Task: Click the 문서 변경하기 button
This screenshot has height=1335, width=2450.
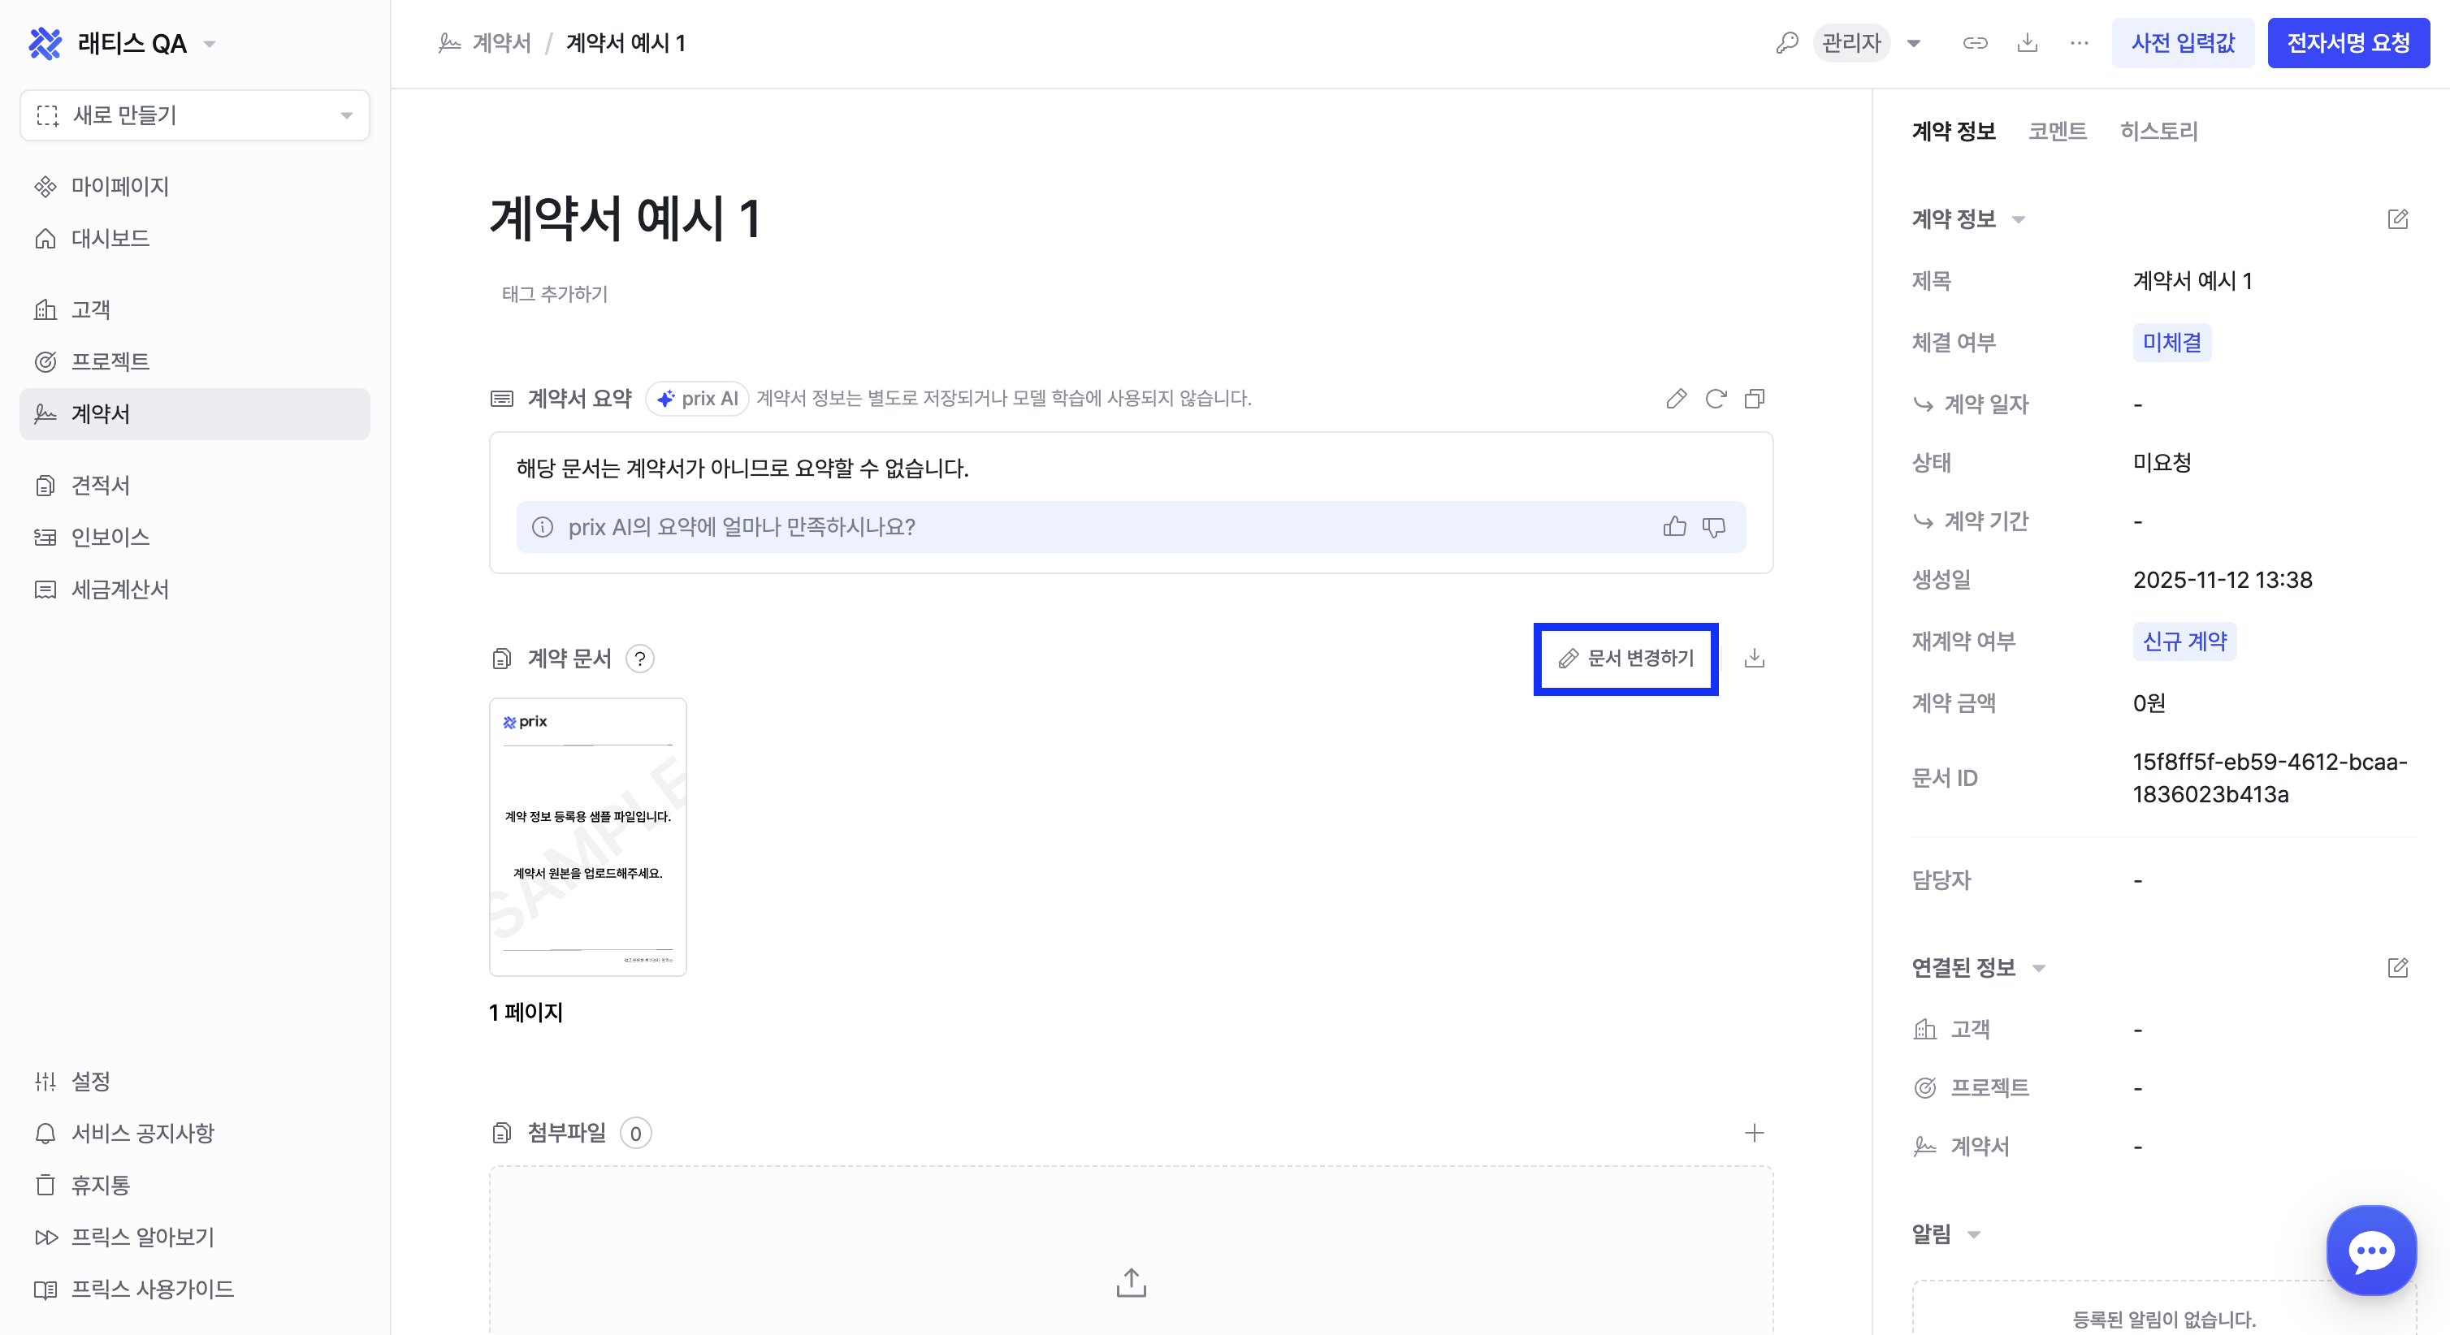Action: 1625,658
